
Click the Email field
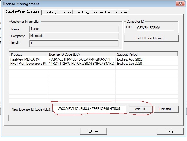click(74, 43)
